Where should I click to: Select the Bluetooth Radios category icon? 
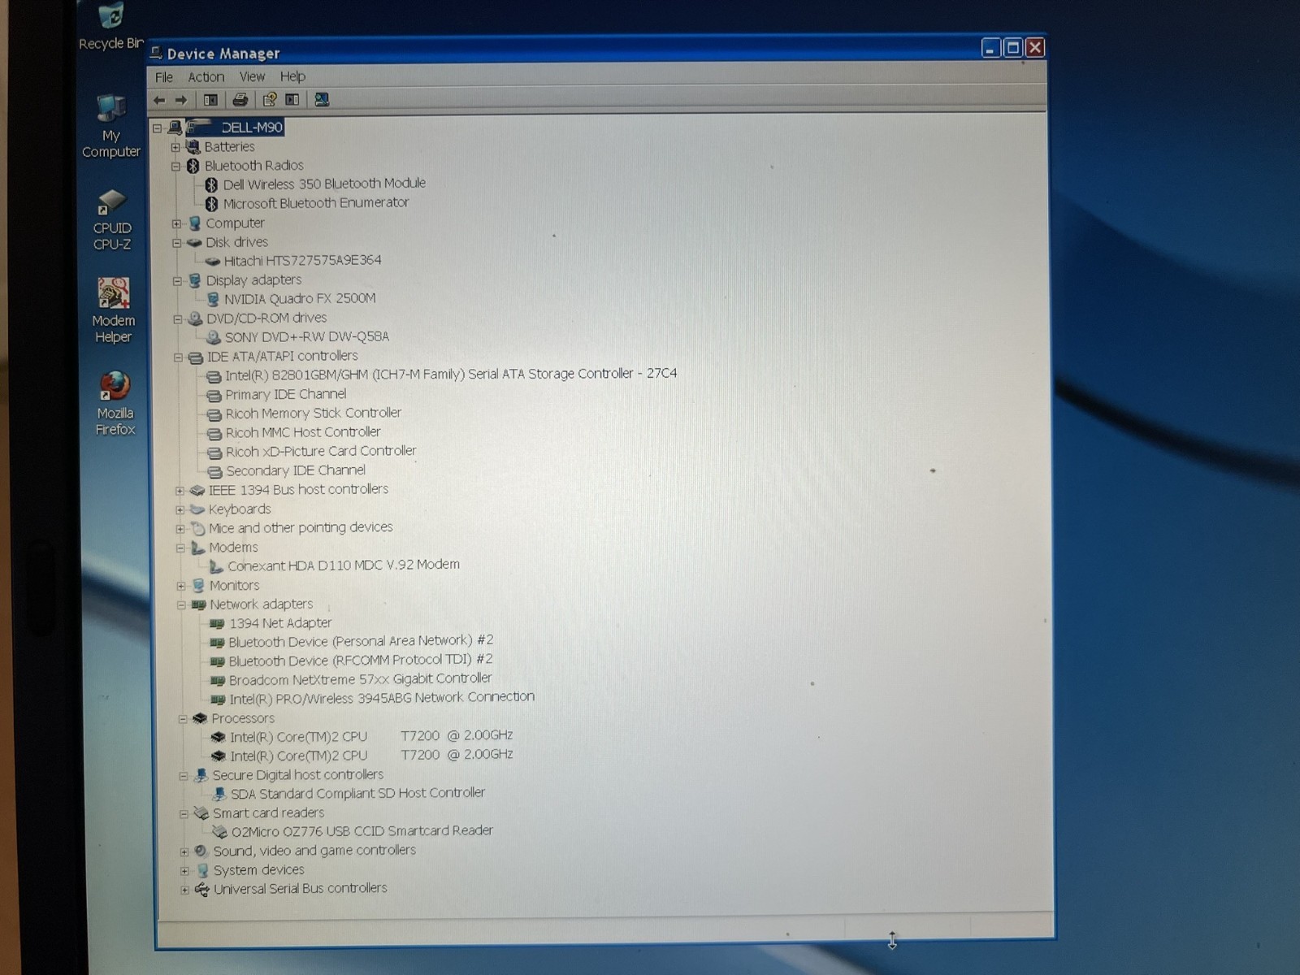click(x=193, y=166)
